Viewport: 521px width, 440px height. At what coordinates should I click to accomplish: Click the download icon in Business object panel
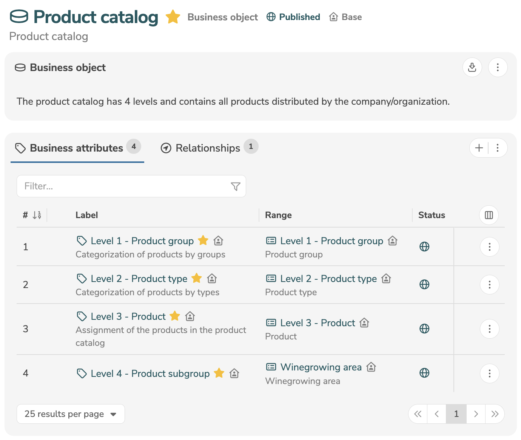pyautogui.click(x=472, y=68)
